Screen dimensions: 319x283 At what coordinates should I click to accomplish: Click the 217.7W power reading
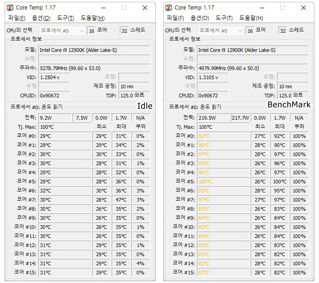[241, 118]
